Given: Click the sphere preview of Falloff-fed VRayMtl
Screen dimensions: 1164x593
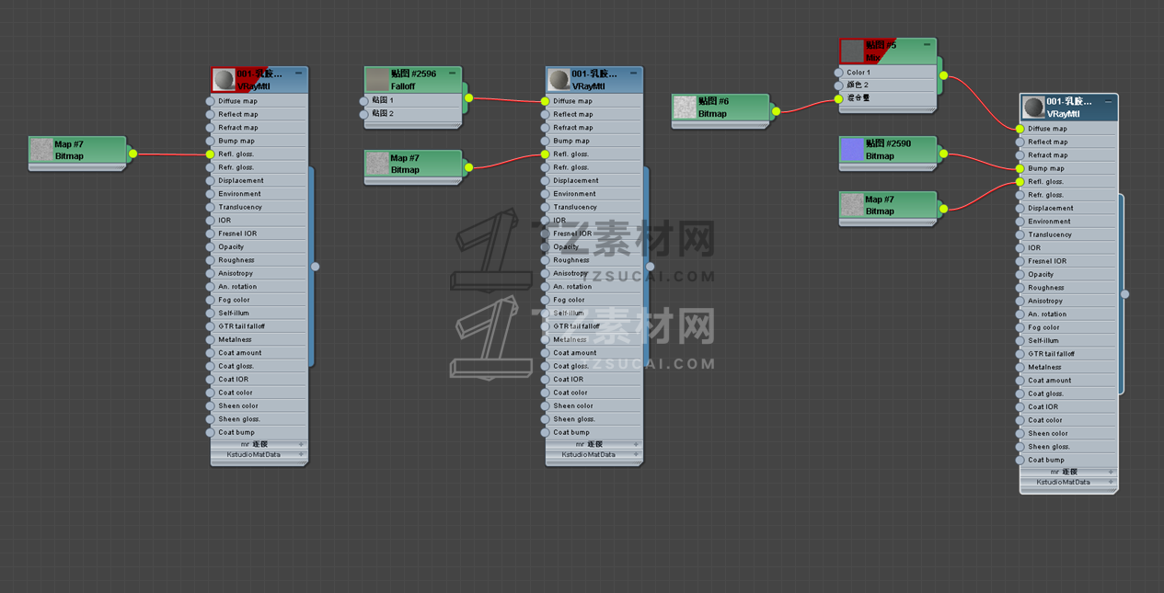Looking at the screenshot, I should (x=559, y=80).
